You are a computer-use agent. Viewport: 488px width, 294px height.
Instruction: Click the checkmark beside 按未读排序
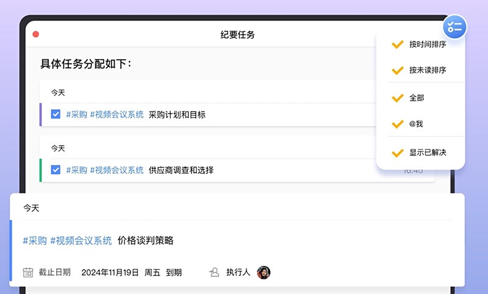coord(398,70)
